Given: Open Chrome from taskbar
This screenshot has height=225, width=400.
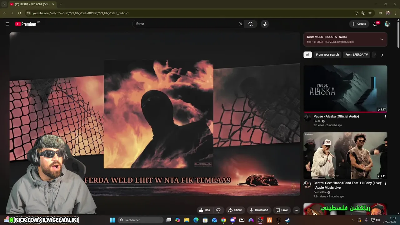Looking at the screenshot, I should click(x=223, y=220).
